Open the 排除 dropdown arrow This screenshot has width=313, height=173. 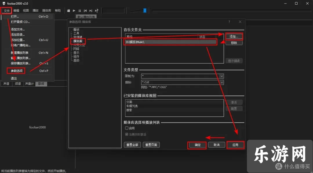click(x=222, y=82)
